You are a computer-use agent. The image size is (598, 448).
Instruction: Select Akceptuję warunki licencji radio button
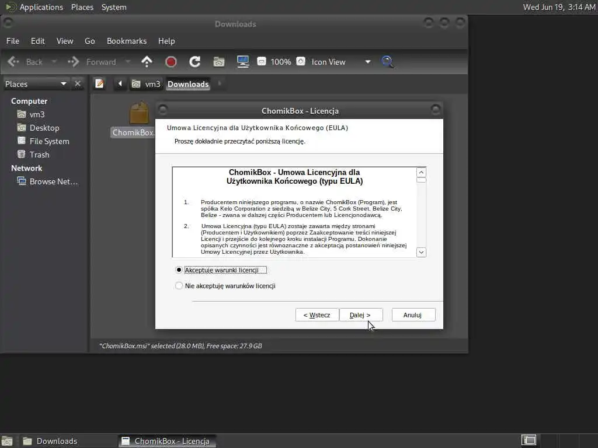[x=179, y=269]
